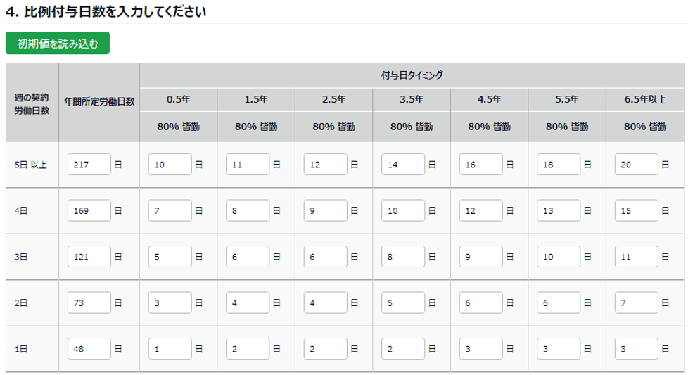688x375 pixels.
Task: Edit 6.5年以上 grant days for 5日以上 row
Action: pos(636,165)
